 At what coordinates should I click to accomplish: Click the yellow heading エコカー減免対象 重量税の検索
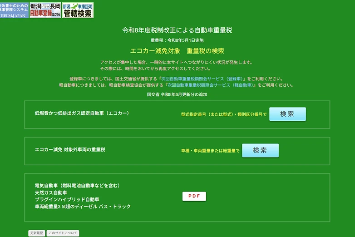pos(177,51)
